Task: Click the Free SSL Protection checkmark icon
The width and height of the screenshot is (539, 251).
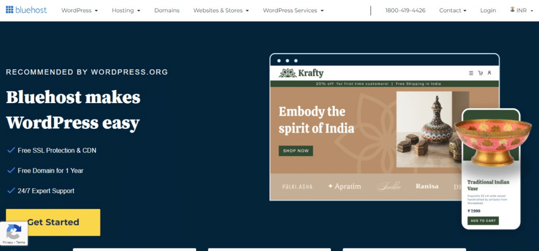Action: click(11, 150)
